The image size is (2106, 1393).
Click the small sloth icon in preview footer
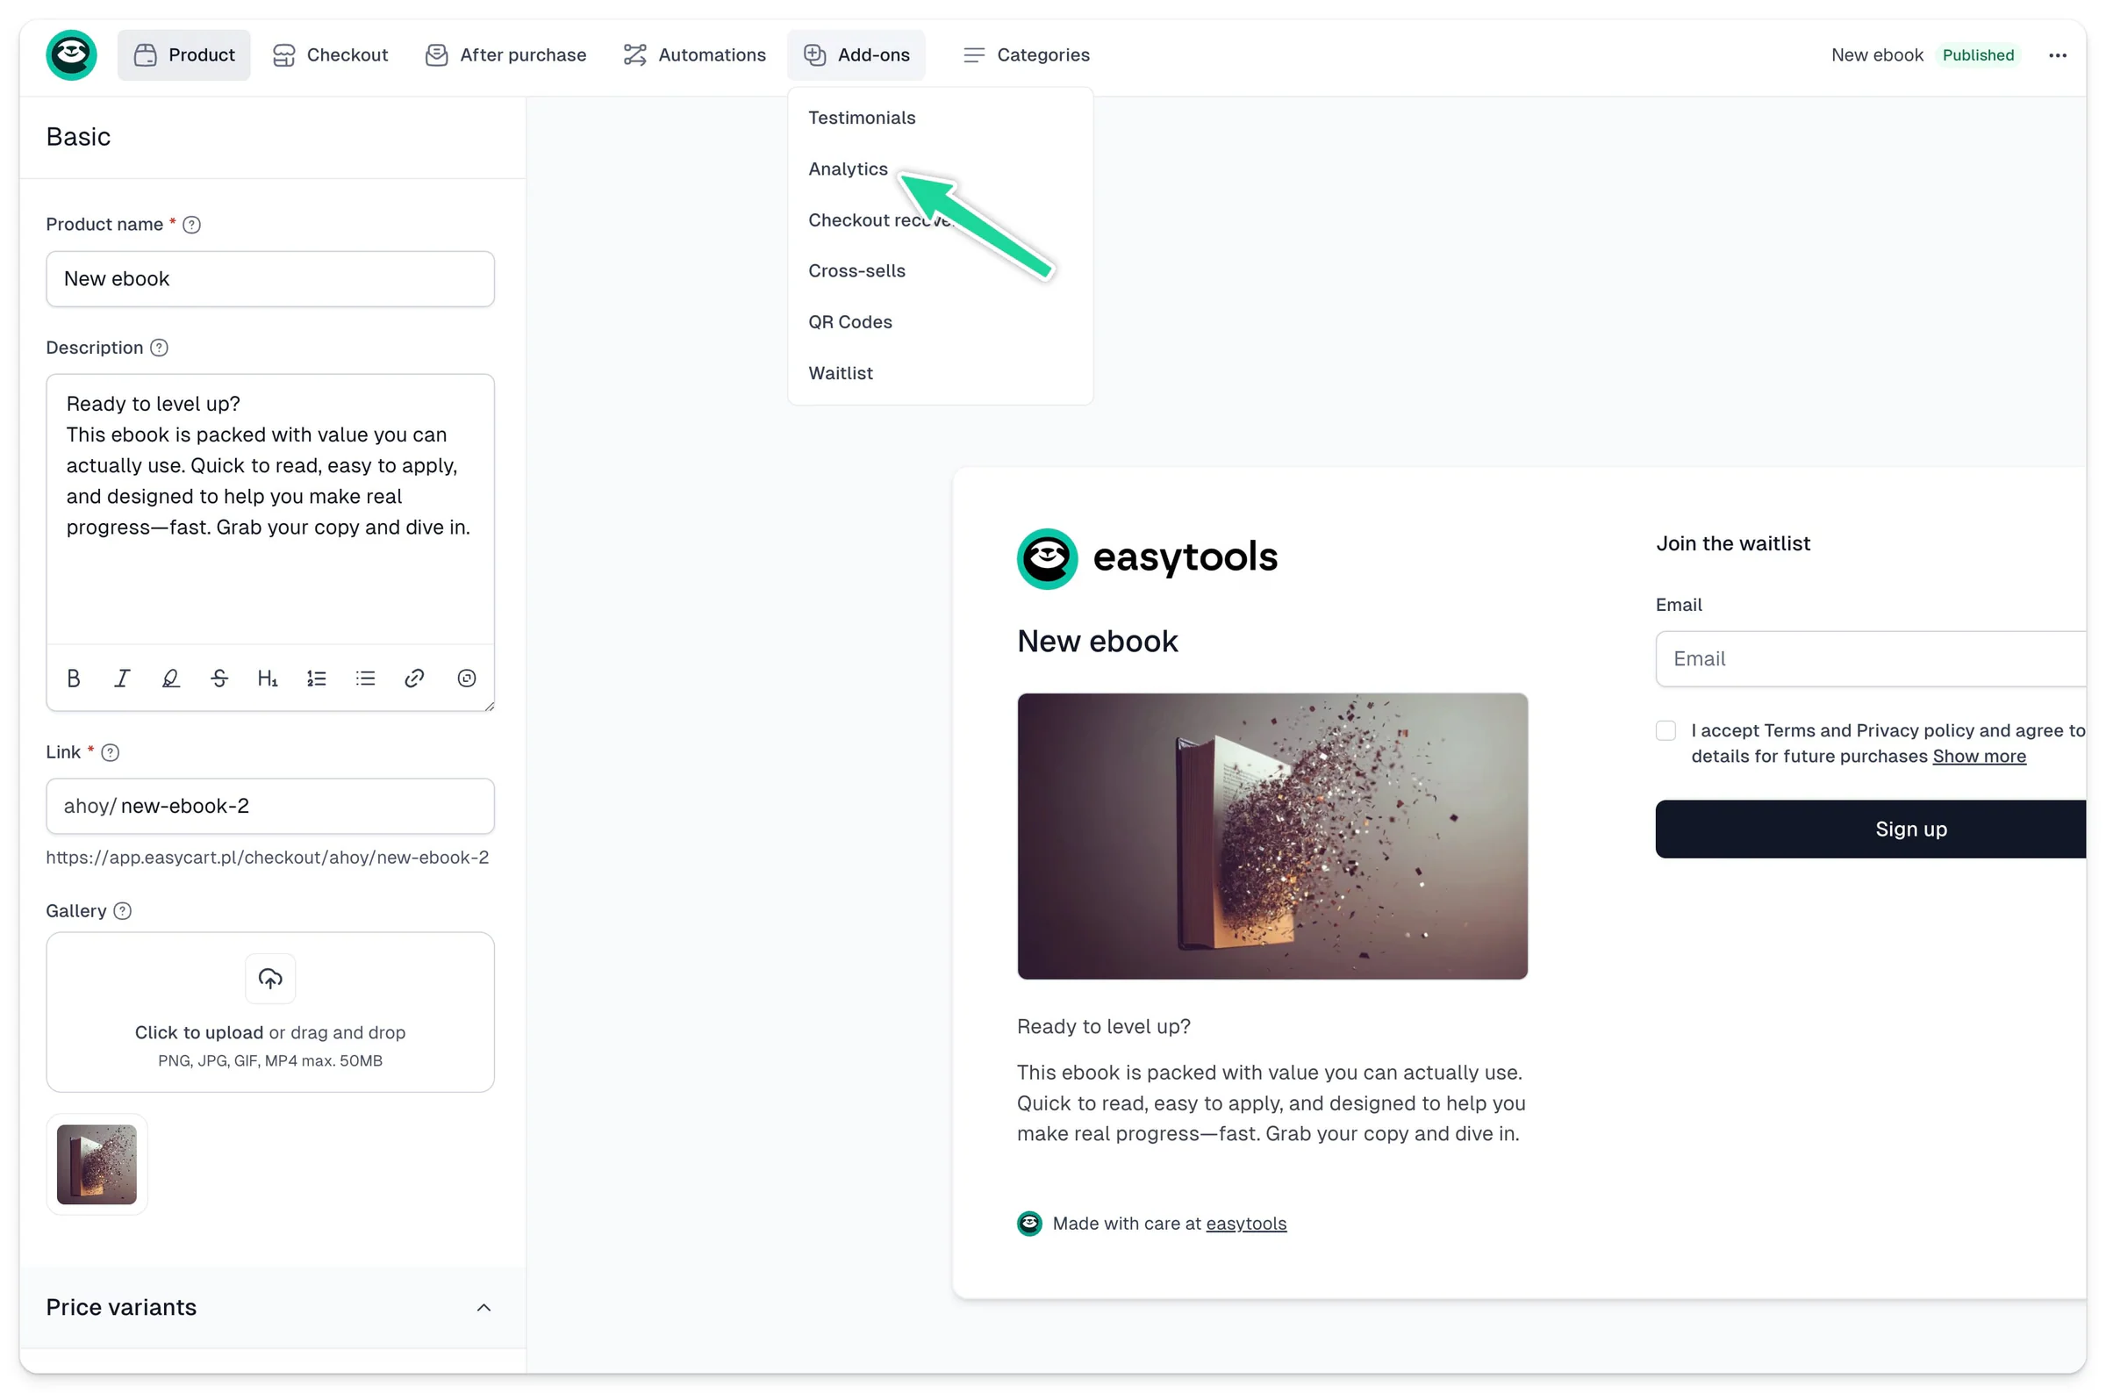pyautogui.click(x=1029, y=1224)
